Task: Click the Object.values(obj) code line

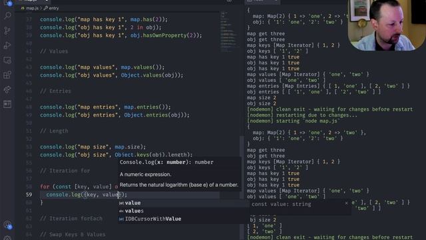Action: (x=112, y=75)
